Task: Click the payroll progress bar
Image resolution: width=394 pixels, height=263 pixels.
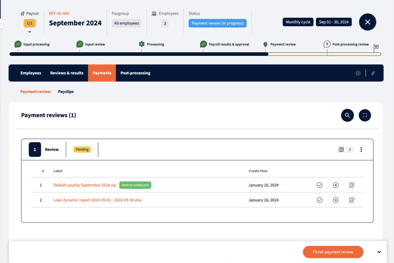Action: click(x=192, y=54)
